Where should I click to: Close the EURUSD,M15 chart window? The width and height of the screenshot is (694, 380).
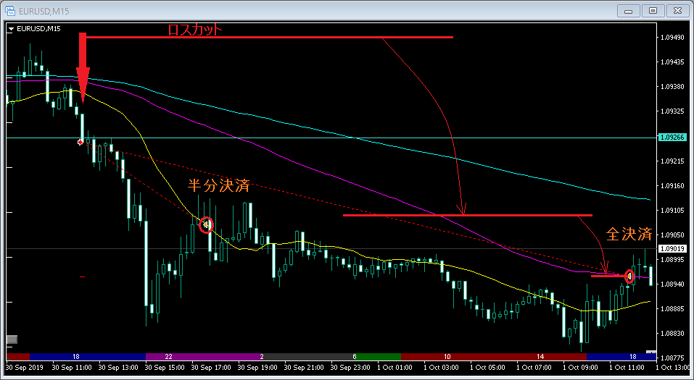677,11
